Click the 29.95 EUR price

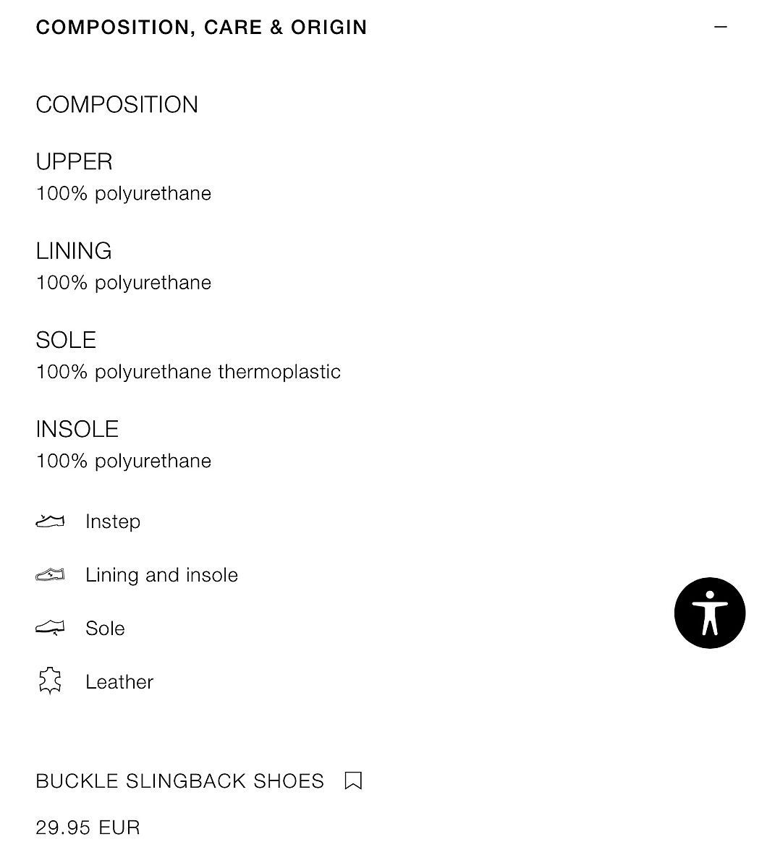tap(88, 827)
